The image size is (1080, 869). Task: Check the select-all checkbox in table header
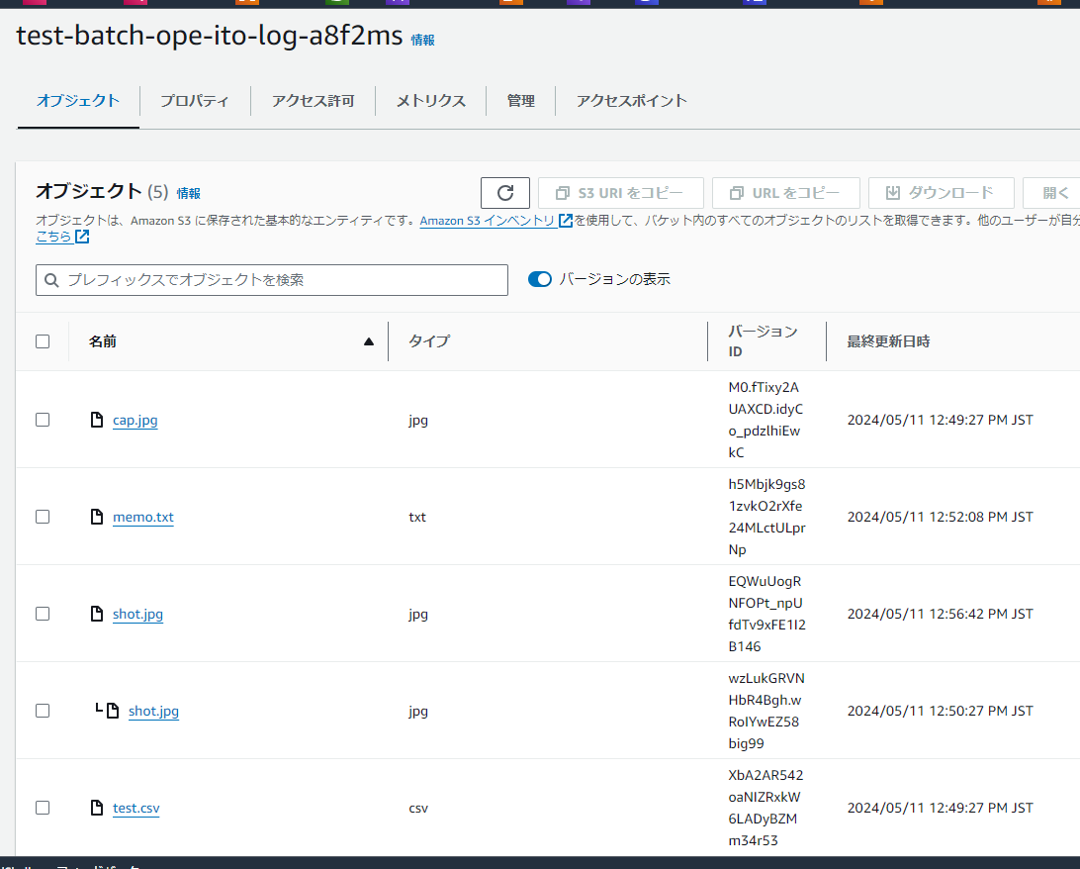pos(43,340)
